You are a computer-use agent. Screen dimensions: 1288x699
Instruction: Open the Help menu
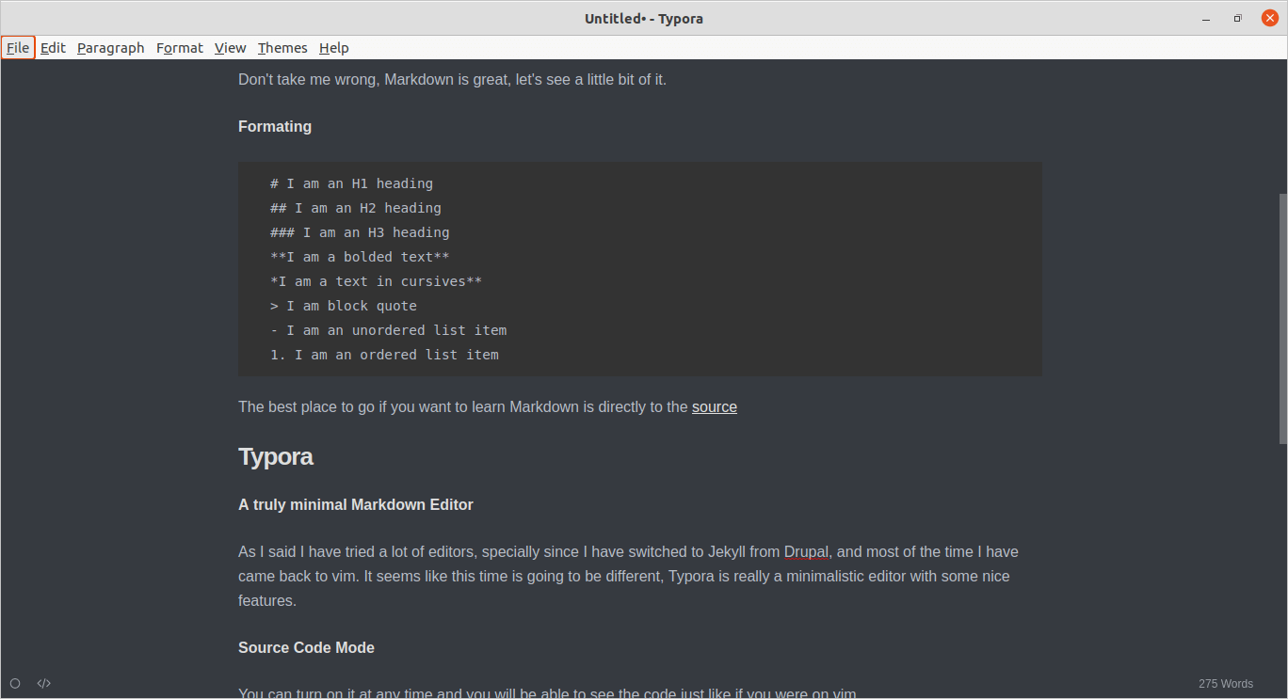[334, 48]
